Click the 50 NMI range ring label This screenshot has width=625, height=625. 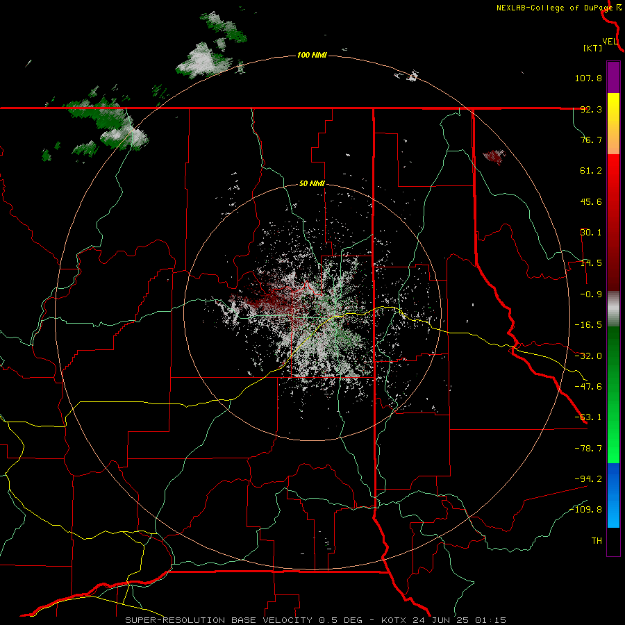(312, 184)
